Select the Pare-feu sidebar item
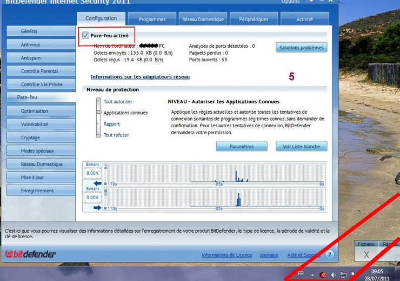The width and height of the screenshot is (400, 281). 41,97
